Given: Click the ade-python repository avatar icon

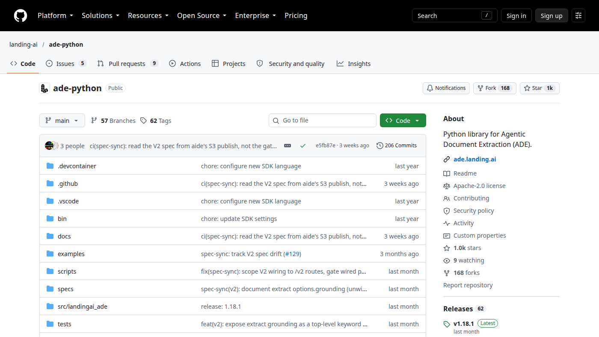Looking at the screenshot, I should coord(44,88).
